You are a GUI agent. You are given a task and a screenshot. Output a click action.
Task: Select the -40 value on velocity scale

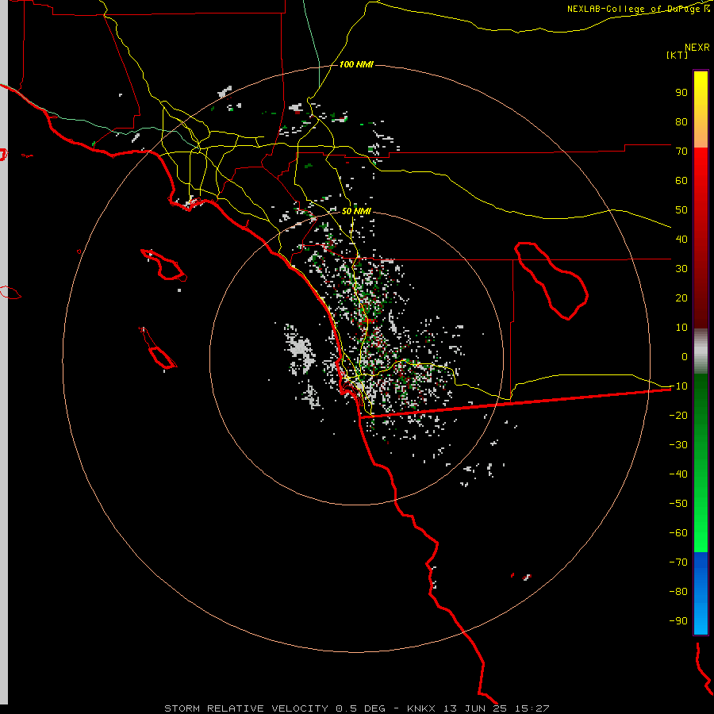(678, 474)
